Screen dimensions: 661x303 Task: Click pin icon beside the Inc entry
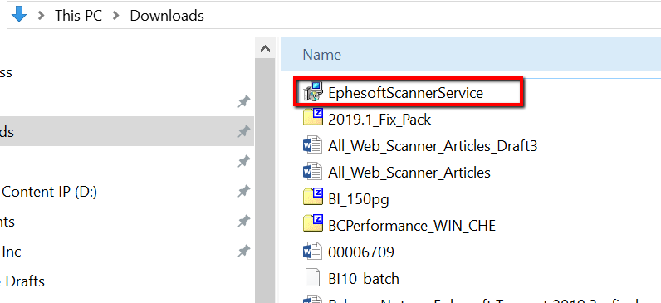[x=243, y=252]
